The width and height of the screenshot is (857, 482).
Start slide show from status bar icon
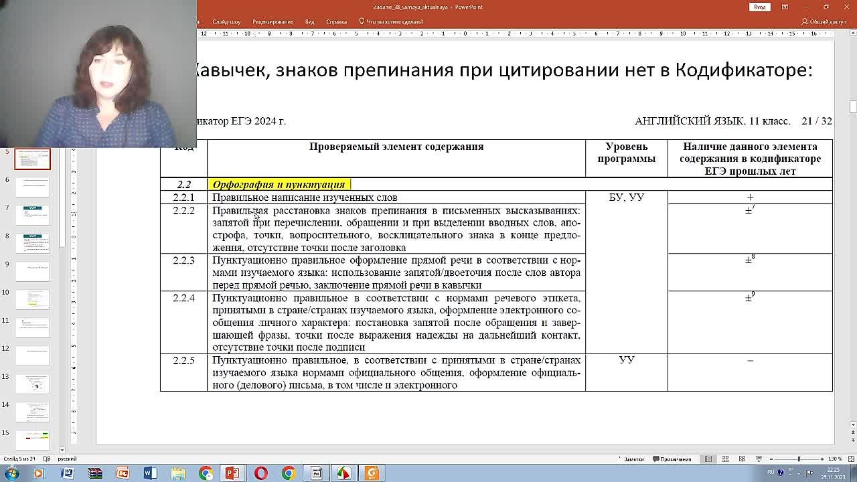click(x=759, y=459)
